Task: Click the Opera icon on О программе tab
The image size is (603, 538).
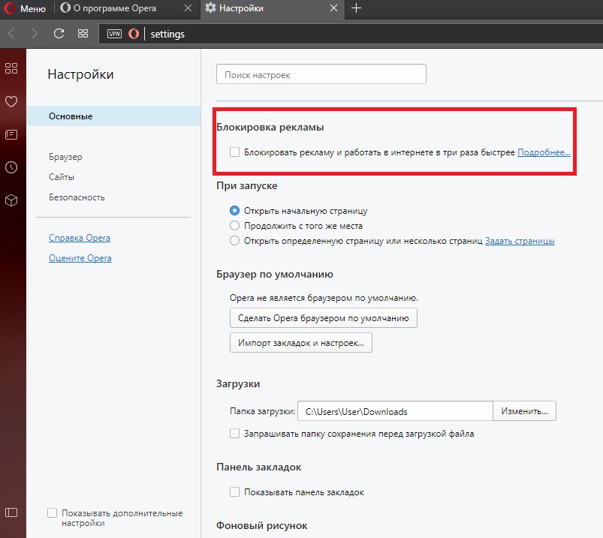Action: click(65, 8)
